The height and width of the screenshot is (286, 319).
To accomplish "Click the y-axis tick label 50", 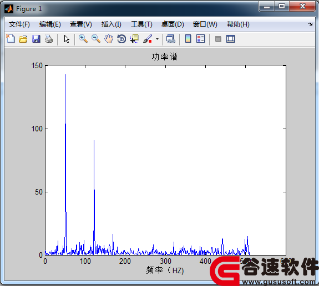I will coord(39,192).
